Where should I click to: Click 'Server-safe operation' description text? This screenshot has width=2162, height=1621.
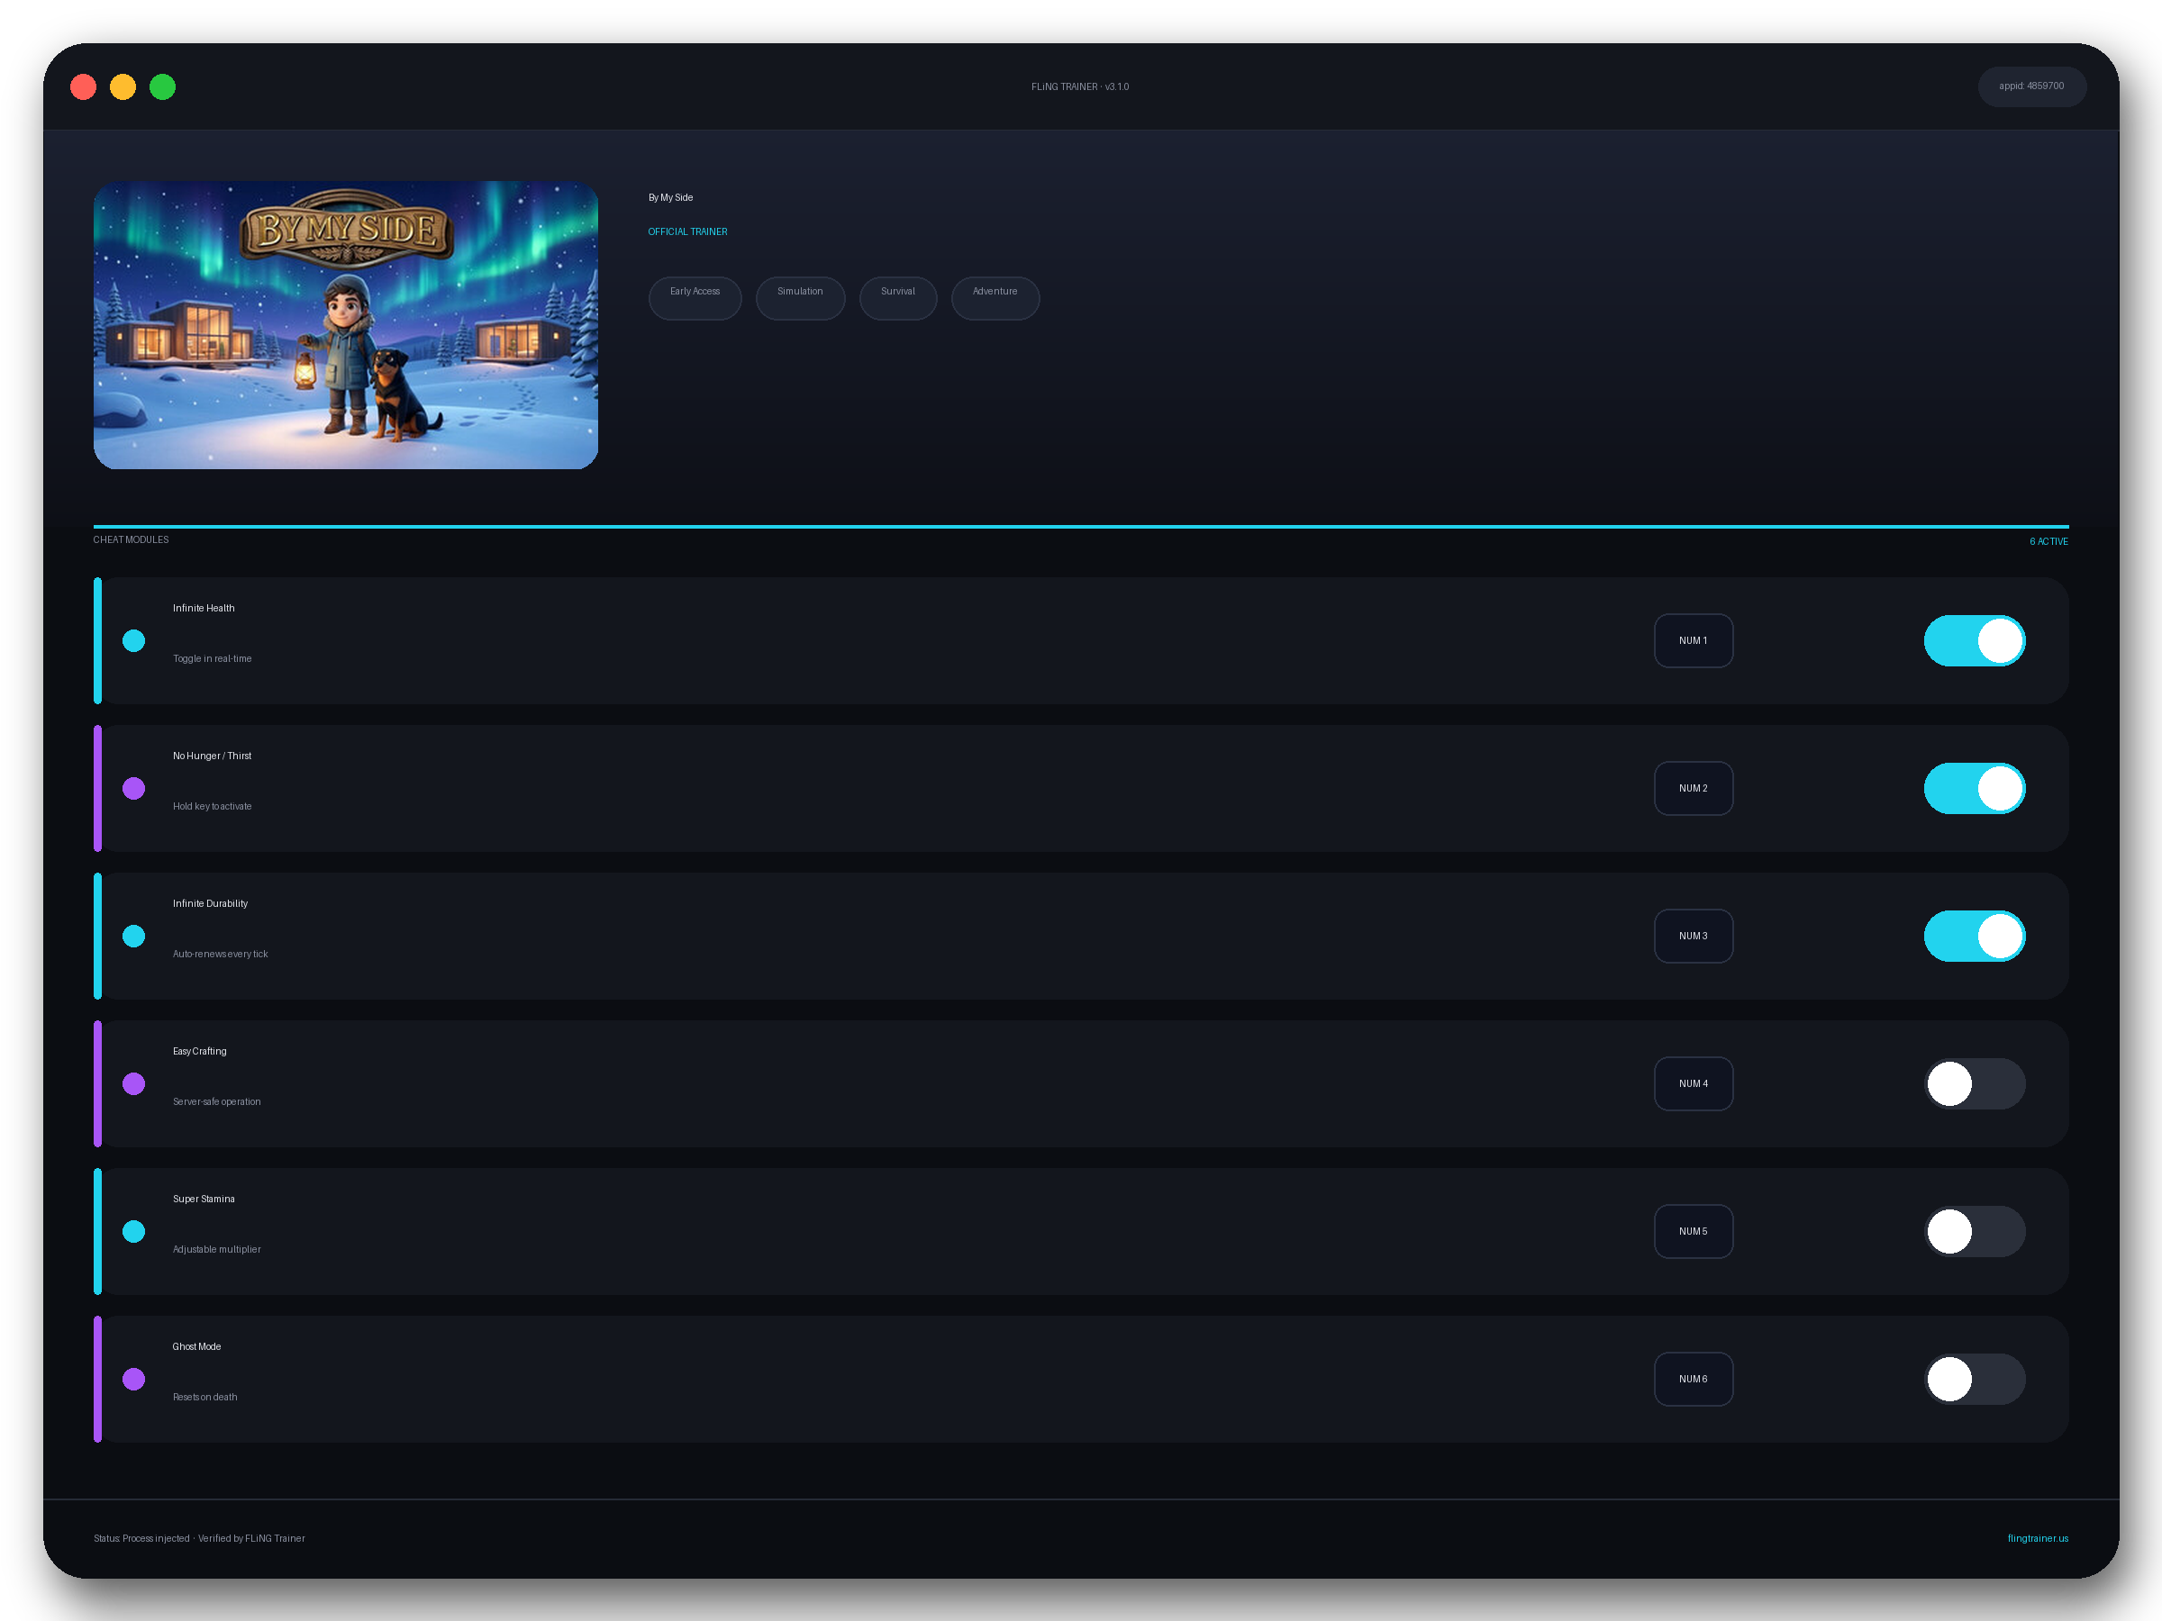pos(217,1101)
